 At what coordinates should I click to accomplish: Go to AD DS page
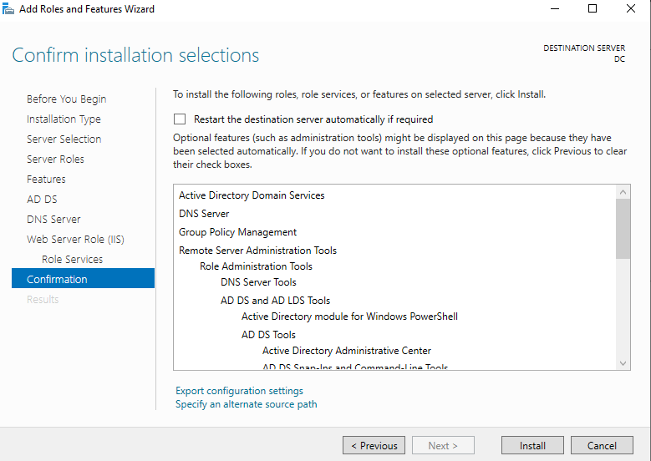click(x=42, y=199)
